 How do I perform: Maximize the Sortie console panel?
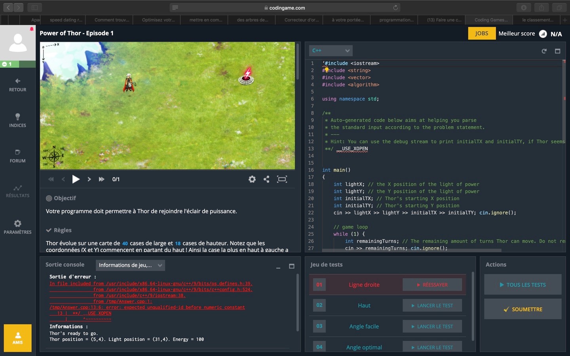pos(292,266)
